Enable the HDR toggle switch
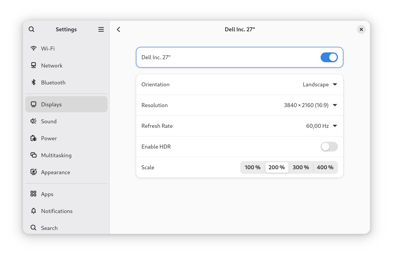393x259 pixels. pyautogui.click(x=329, y=147)
